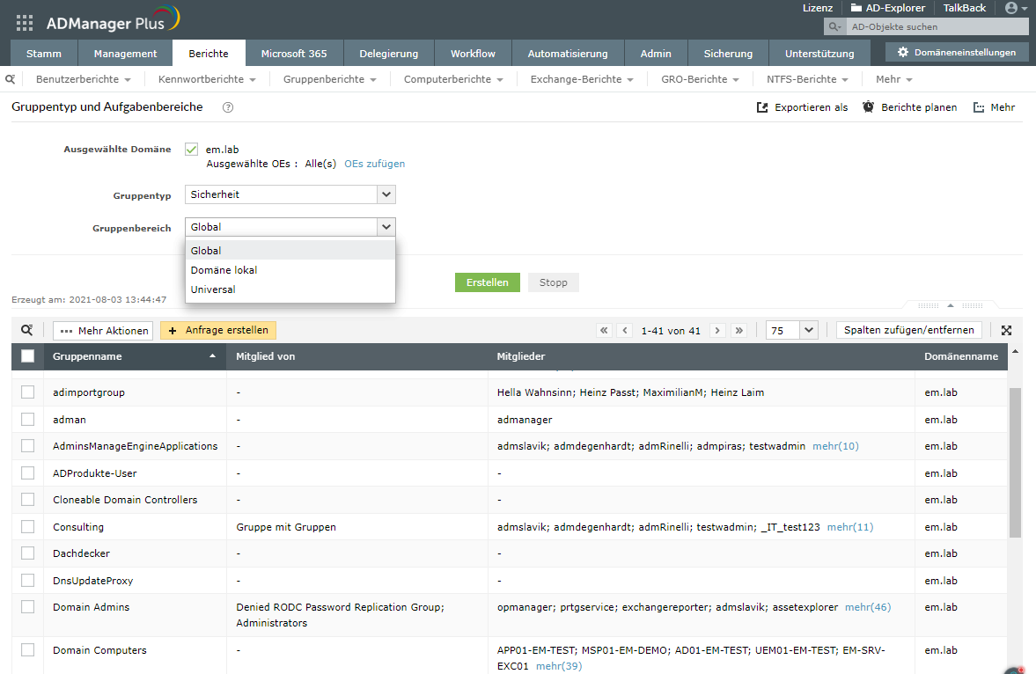Tick the AdminsManageEngineApplications row checkbox
The height and width of the screenshot is (674, 1036).
pyautogui.click(x=28, y=446)
